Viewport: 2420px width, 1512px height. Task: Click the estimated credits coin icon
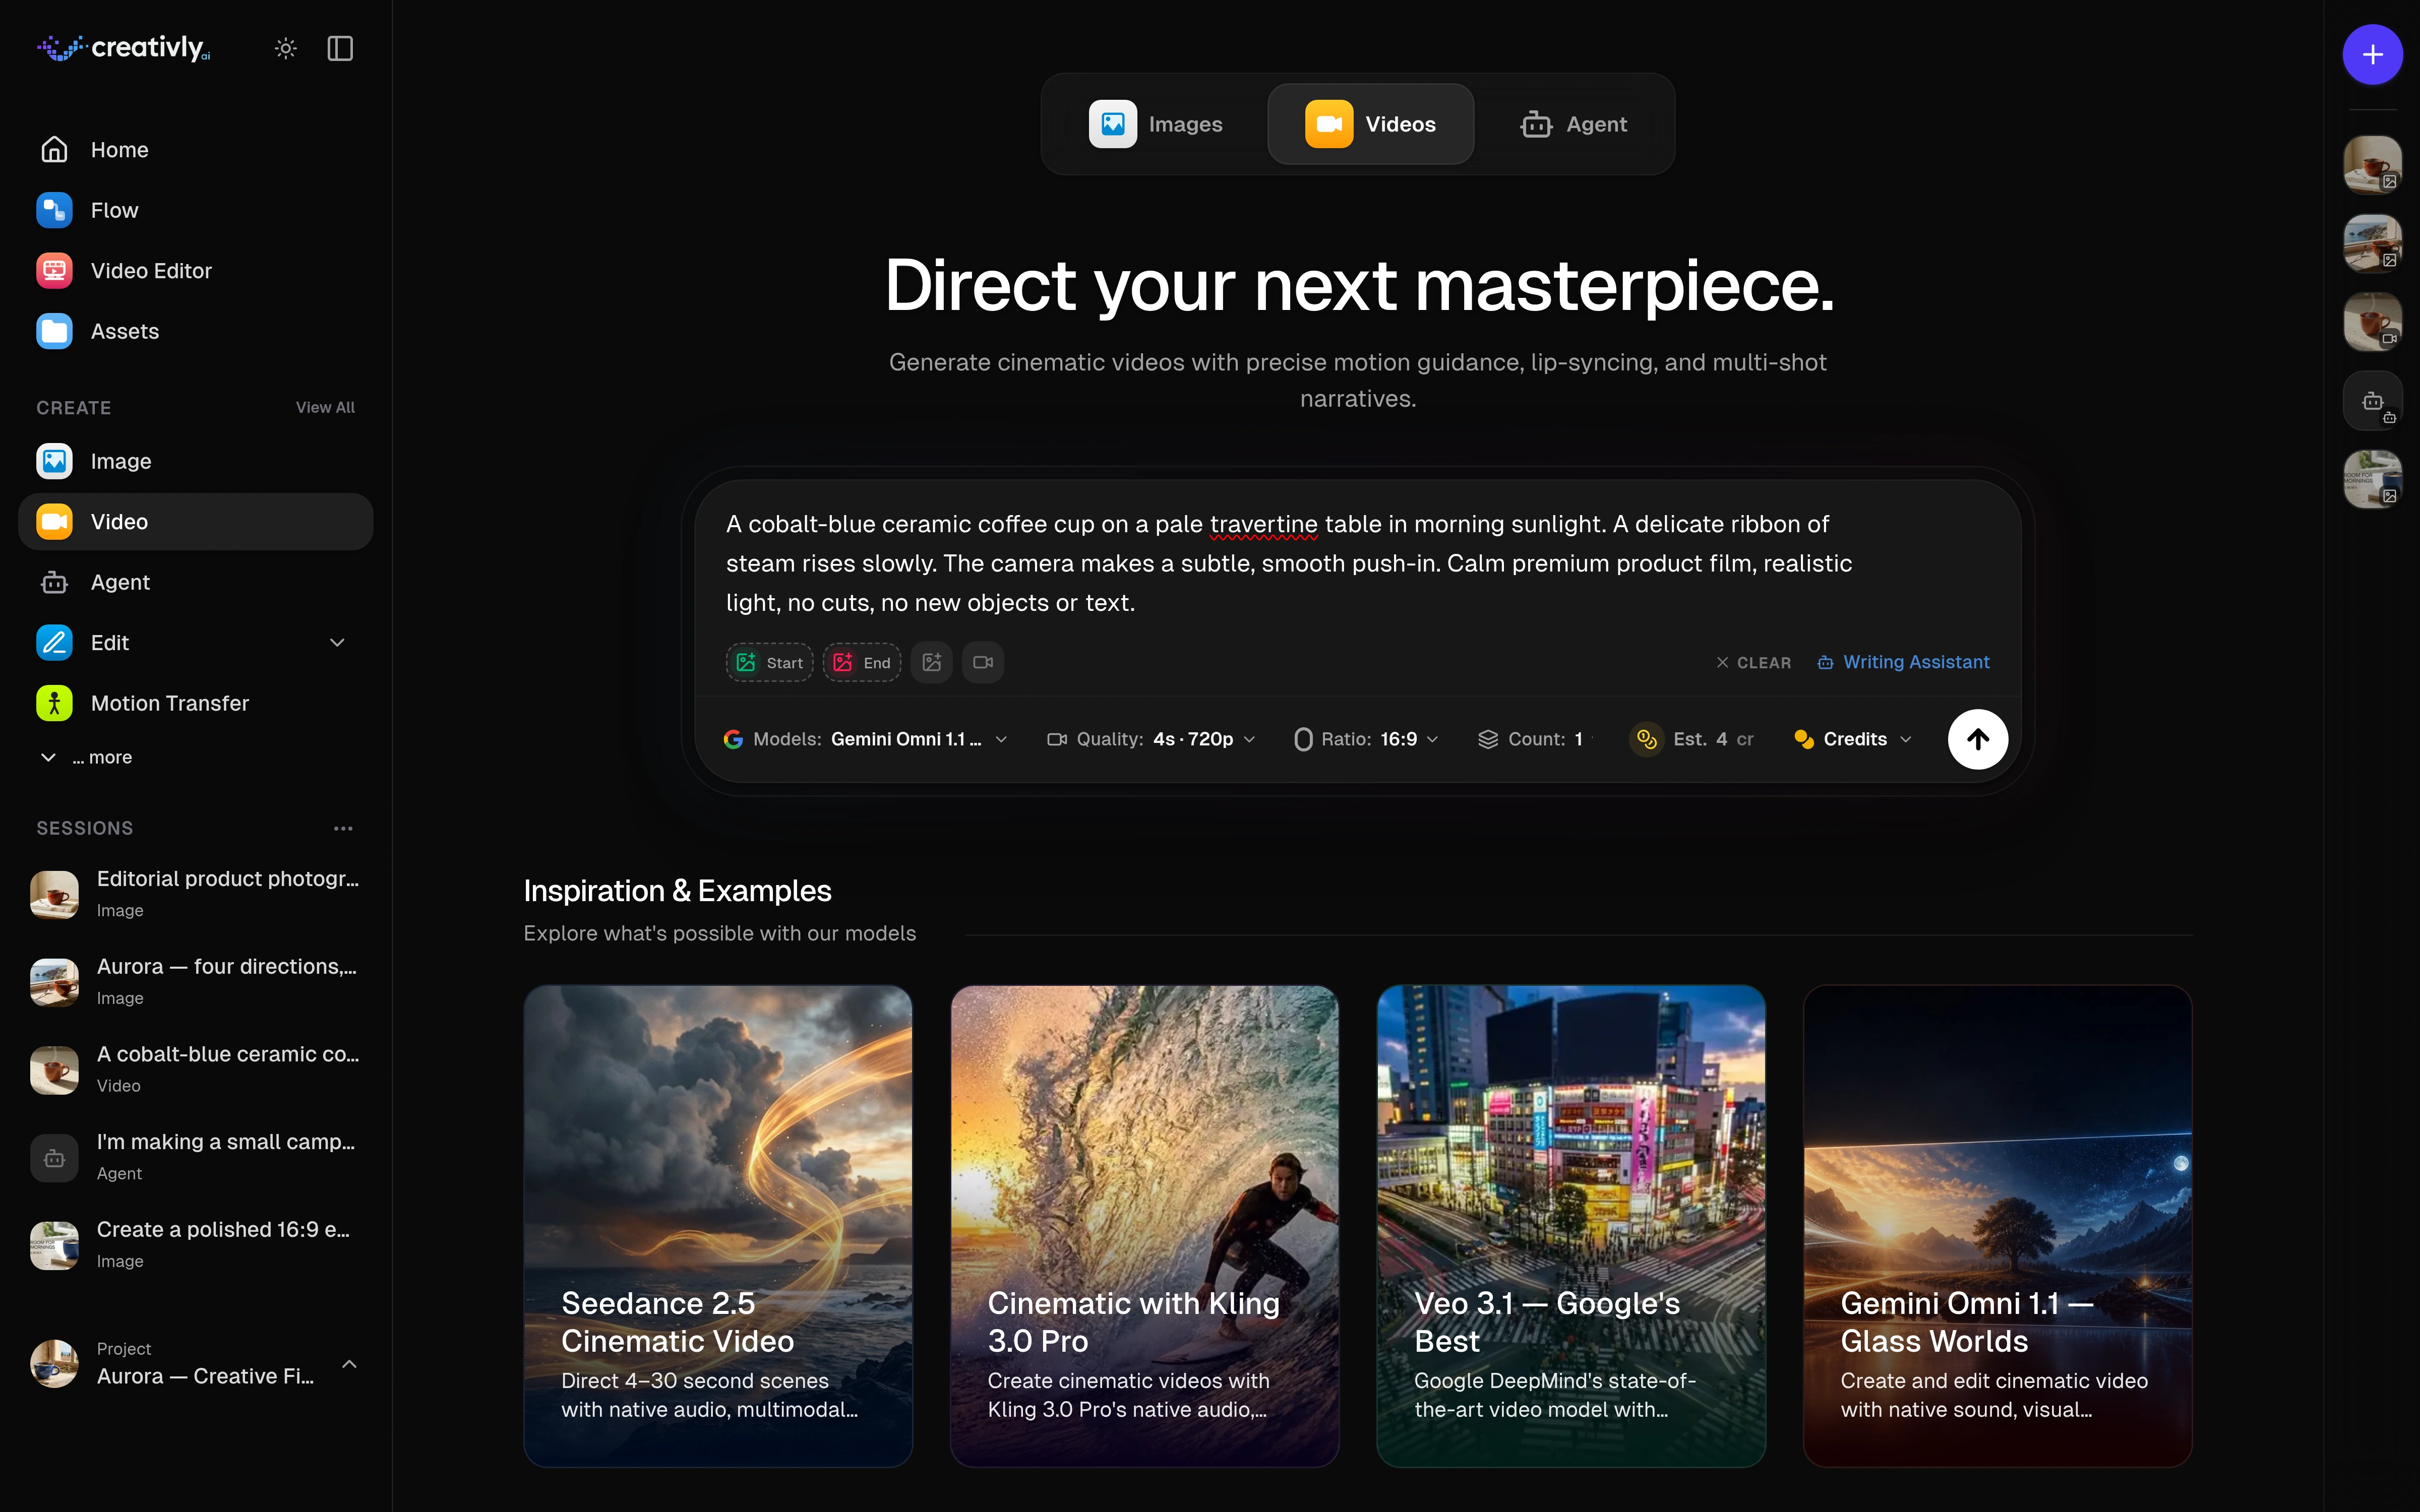click(x=1646, y=739)
